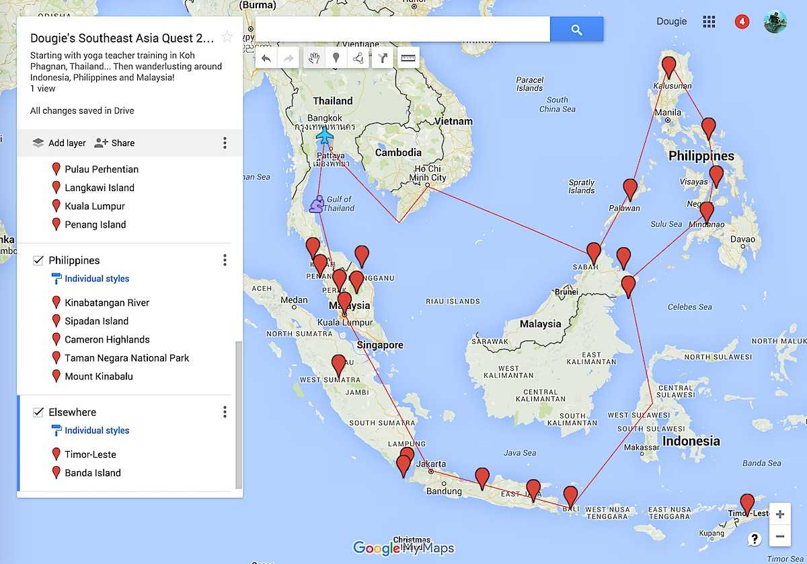Choose the draw a line tool

[359, 59]
